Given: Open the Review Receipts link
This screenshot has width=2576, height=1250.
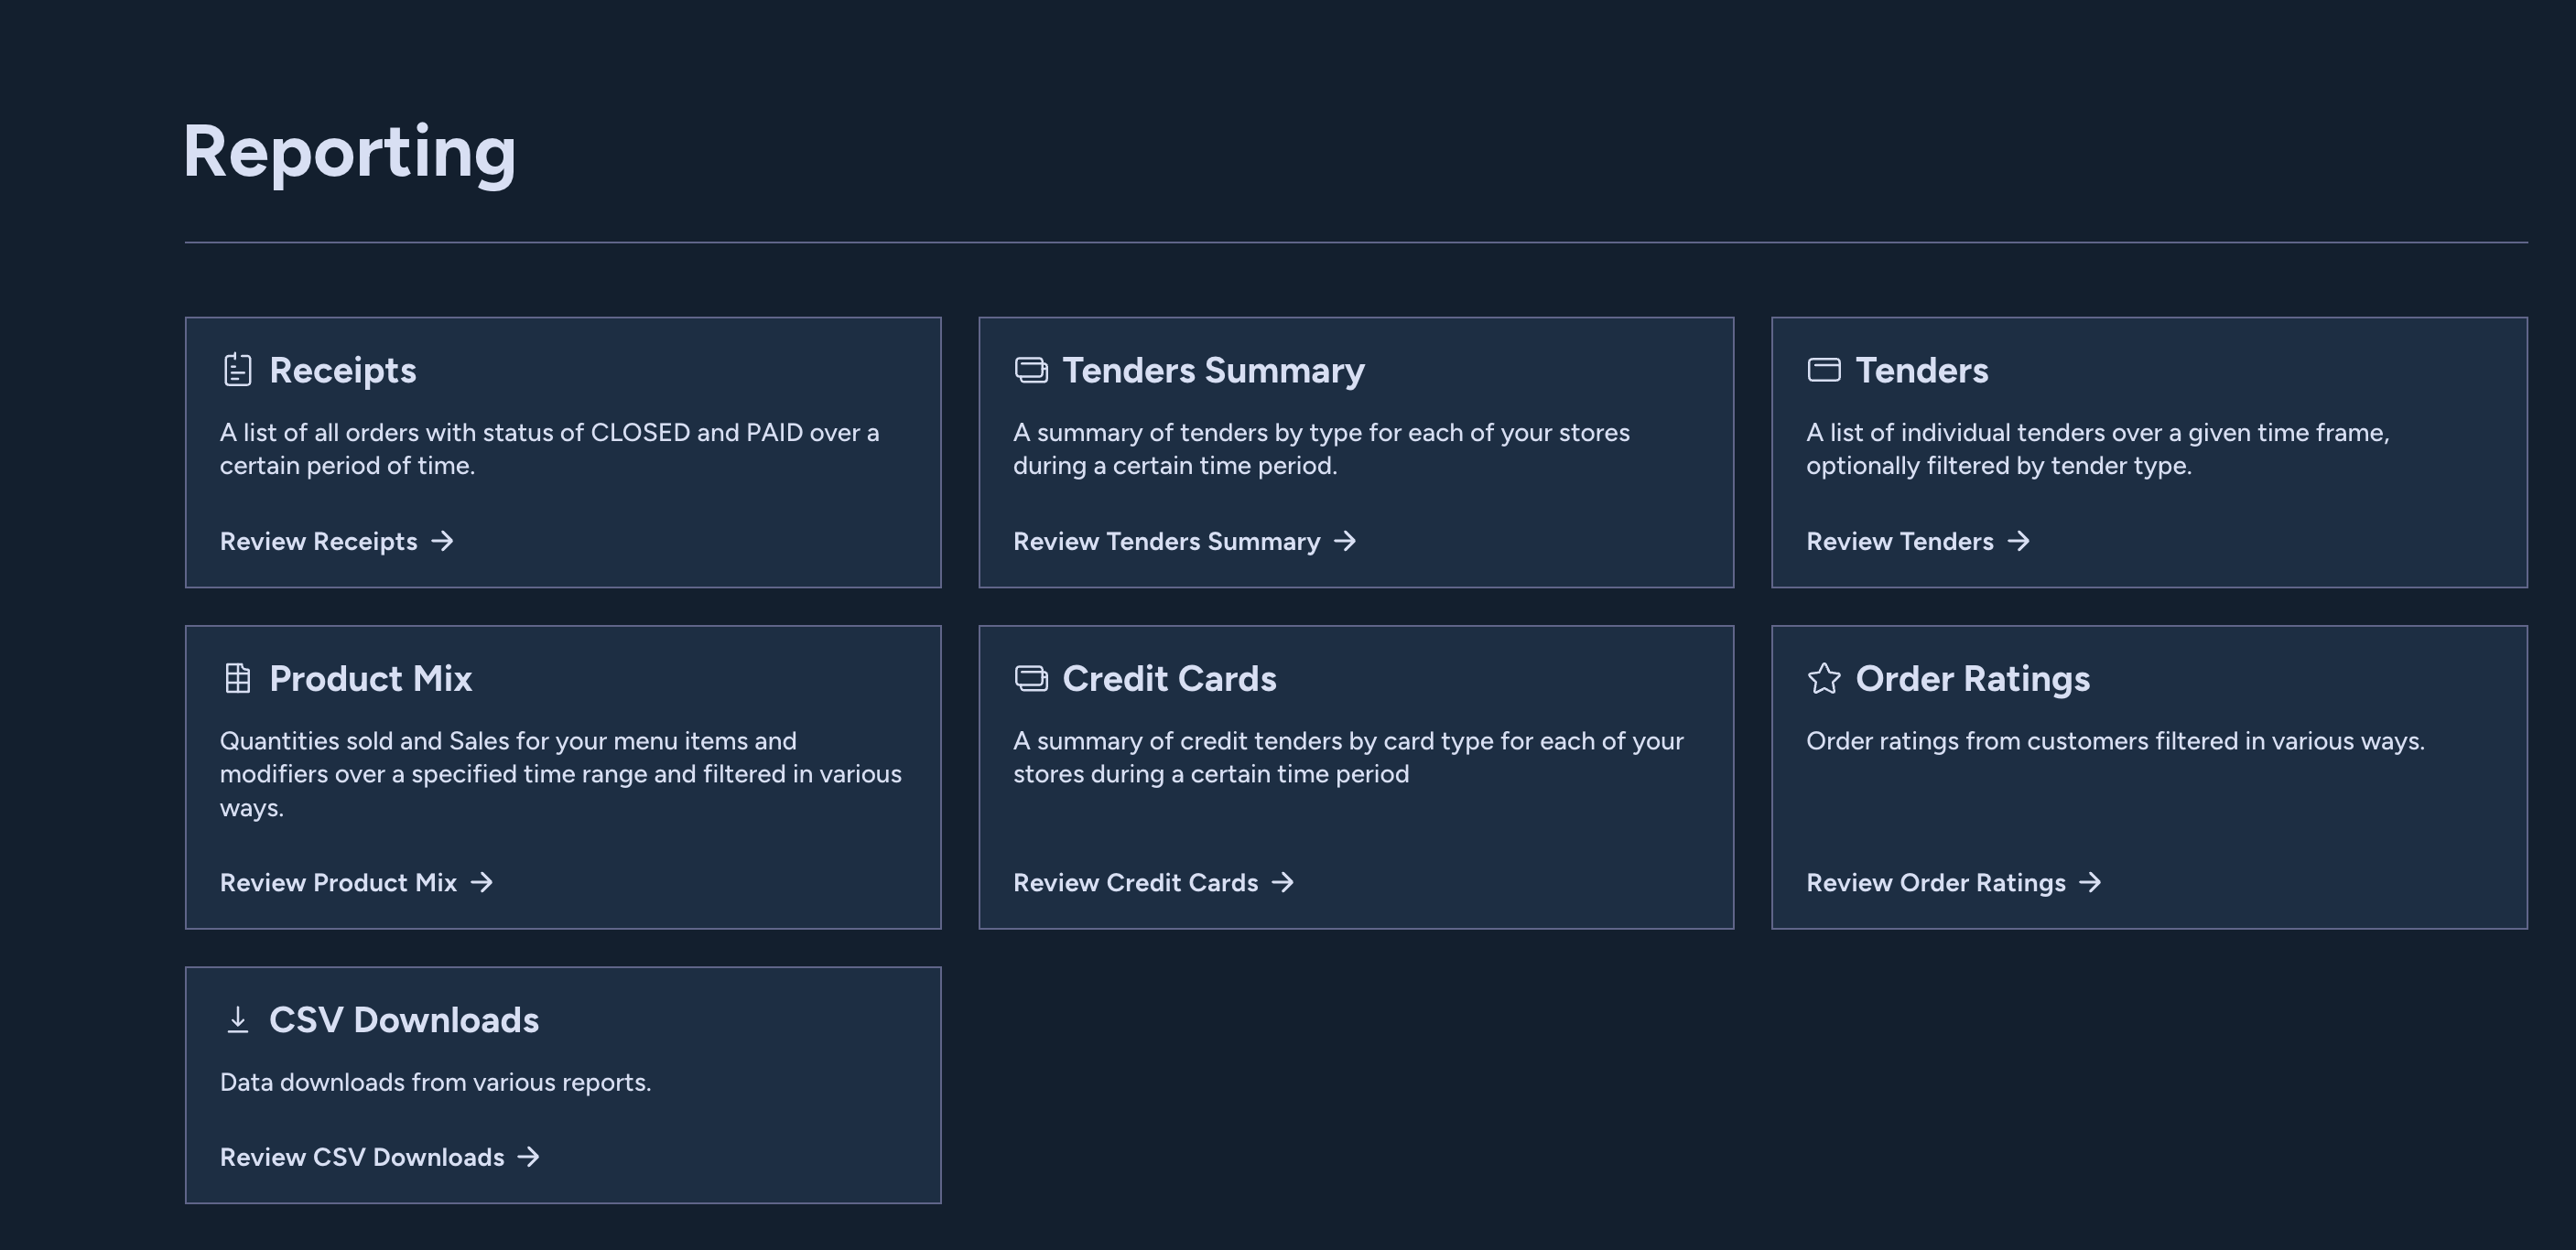Looking at the screenshot, I should [319, 541].
